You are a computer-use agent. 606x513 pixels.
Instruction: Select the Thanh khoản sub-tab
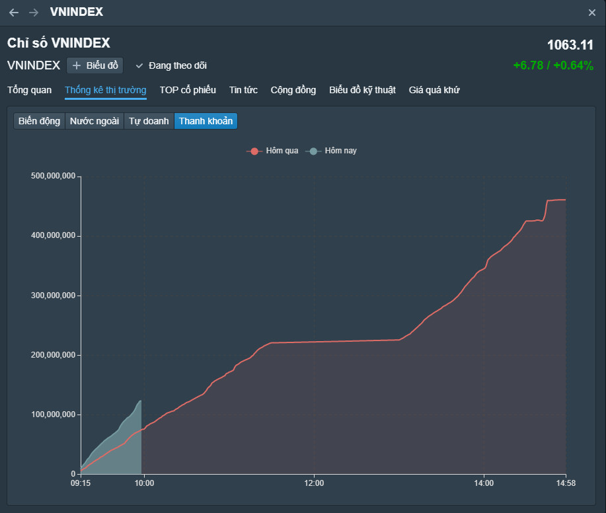[x=206, y=121]
